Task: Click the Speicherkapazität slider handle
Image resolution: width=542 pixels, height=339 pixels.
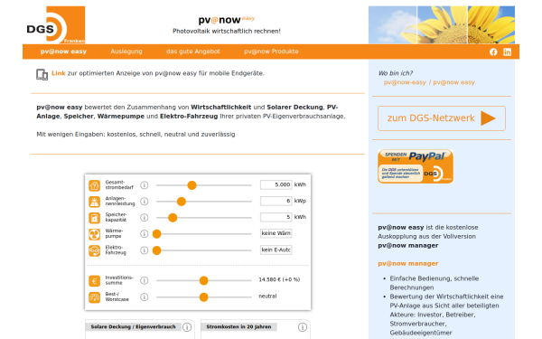Action: (173, 218)
